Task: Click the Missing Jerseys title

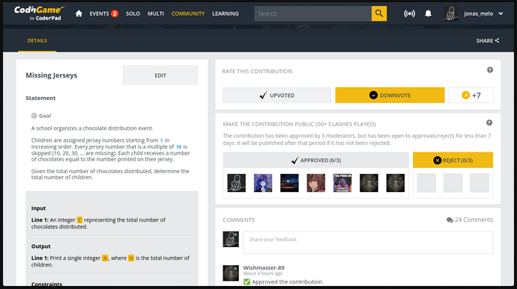Action: 52,75
